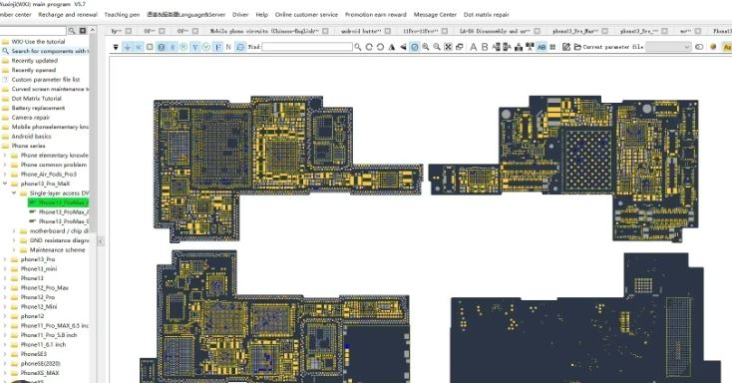Image resolution: width=732 pixels, height=383 pixels.
Task: Toggle the empty square outline button
Action: click(x=150, y=47)
